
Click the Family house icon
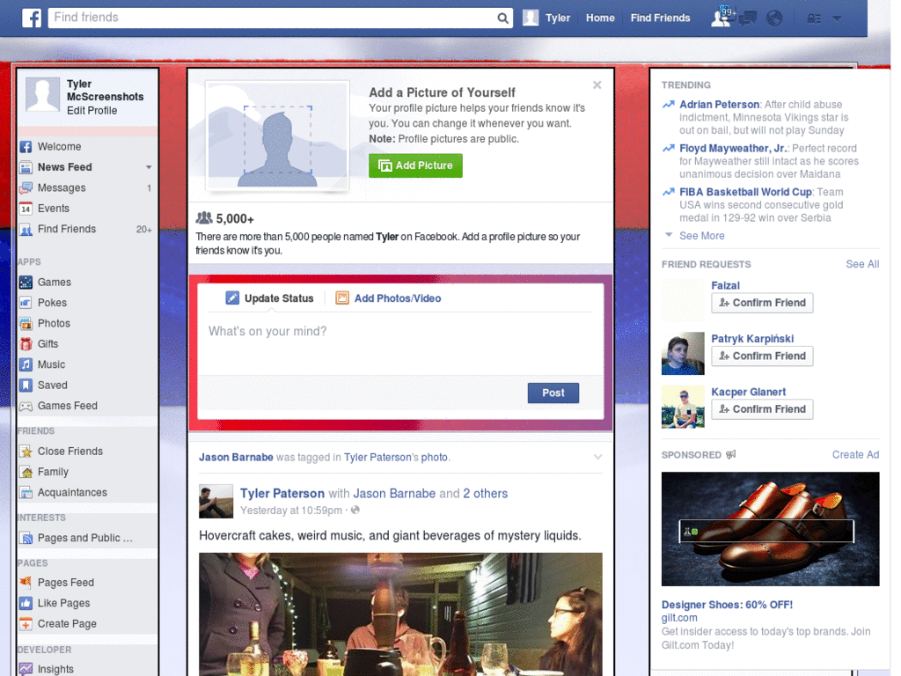[26, 472]
